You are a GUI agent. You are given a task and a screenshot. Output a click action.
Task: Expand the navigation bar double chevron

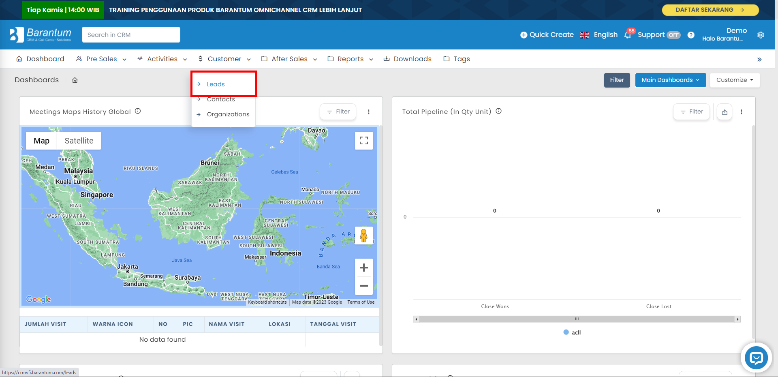759,59
